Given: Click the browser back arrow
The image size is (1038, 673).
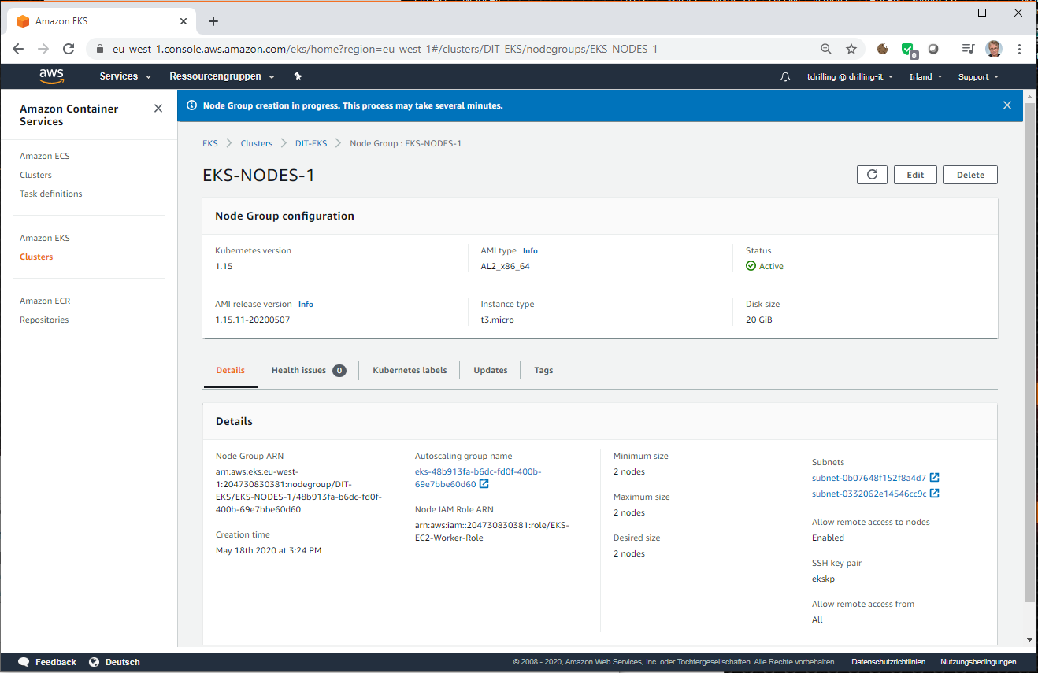Looking at the screenshot, I should pos(18,49).
